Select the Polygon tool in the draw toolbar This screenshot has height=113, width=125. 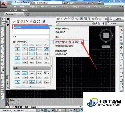tap(2, 40)
